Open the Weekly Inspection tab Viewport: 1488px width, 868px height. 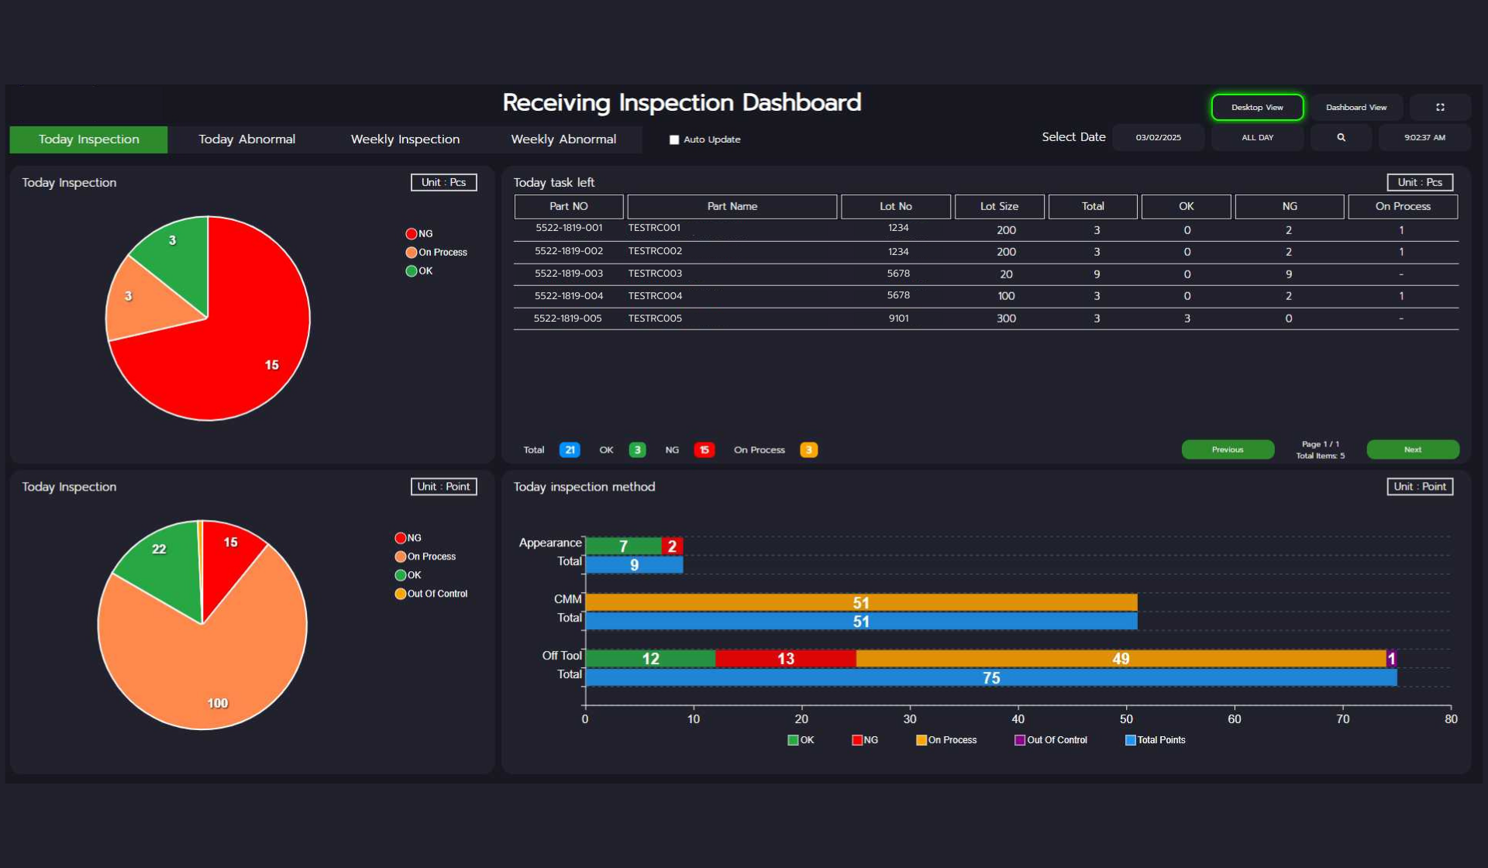point(405,139)
